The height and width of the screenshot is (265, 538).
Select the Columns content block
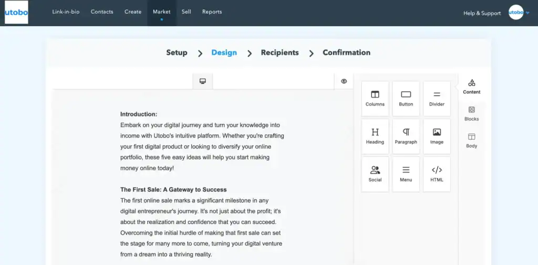(x=375, y=99)
